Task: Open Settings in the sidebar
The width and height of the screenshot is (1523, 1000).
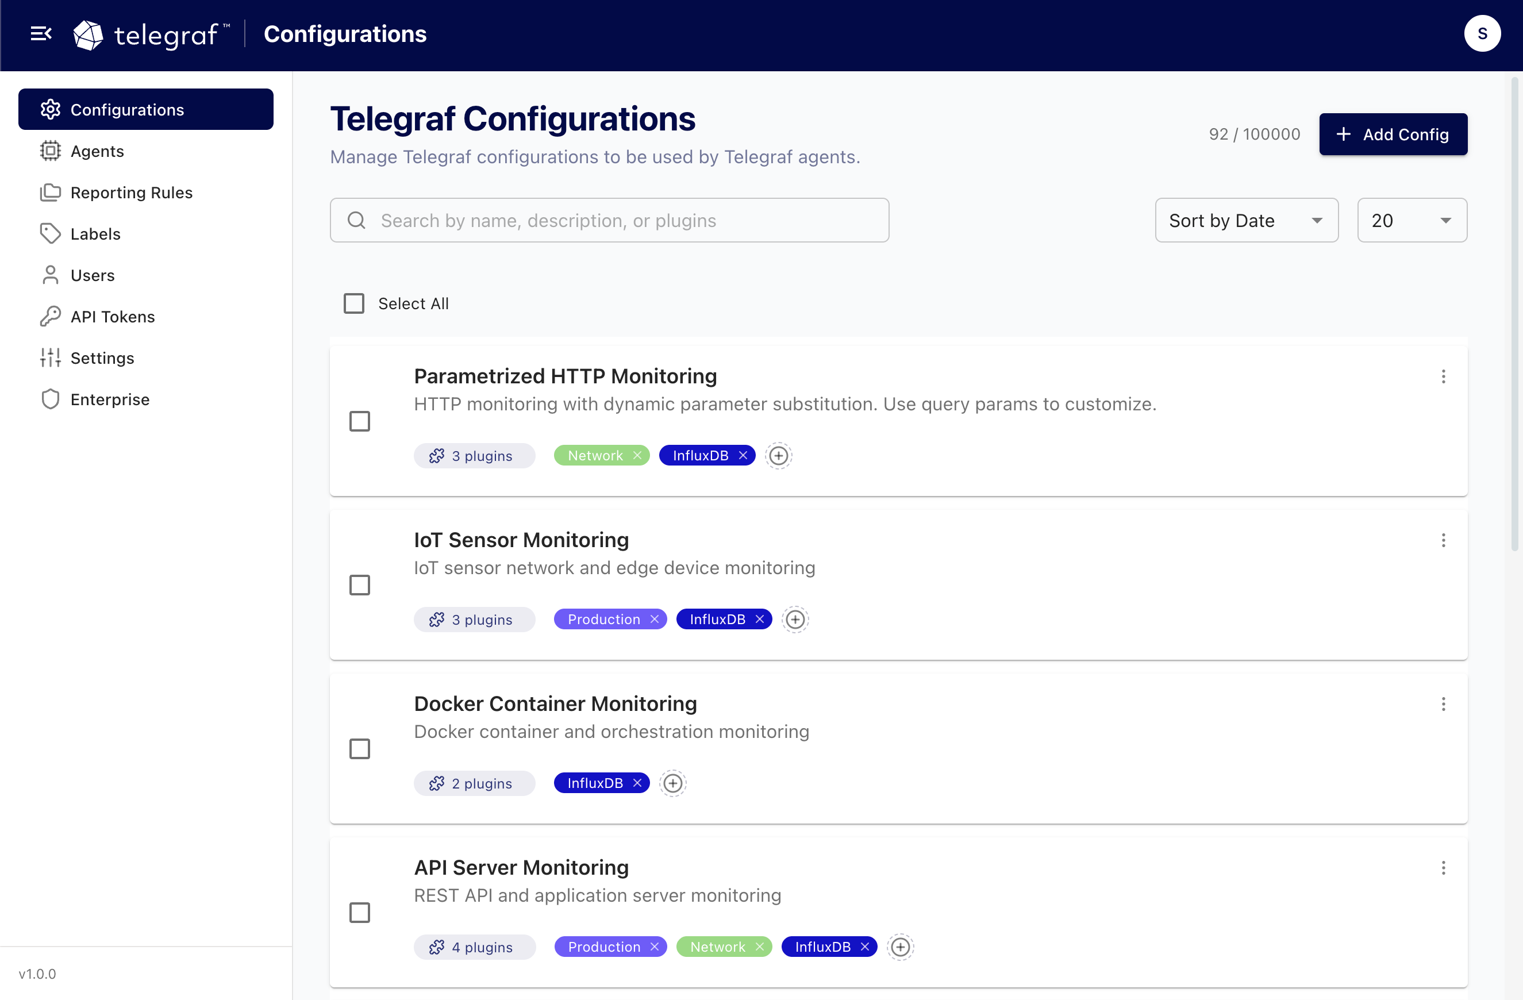Action: (x=146, y=357)
